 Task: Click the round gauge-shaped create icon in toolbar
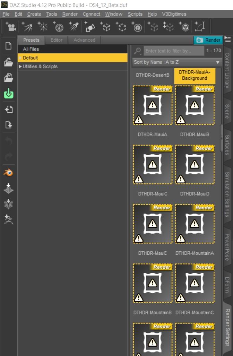tap(58, 27)
